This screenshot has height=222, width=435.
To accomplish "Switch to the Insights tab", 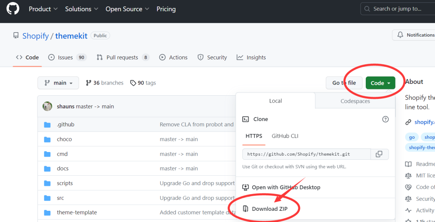I will pyautogui.click(x=251, y=58).
